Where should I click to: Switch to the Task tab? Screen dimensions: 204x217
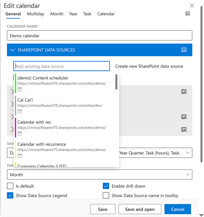tap(87, 14)
